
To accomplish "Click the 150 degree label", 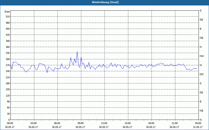I will pos(8,89).
